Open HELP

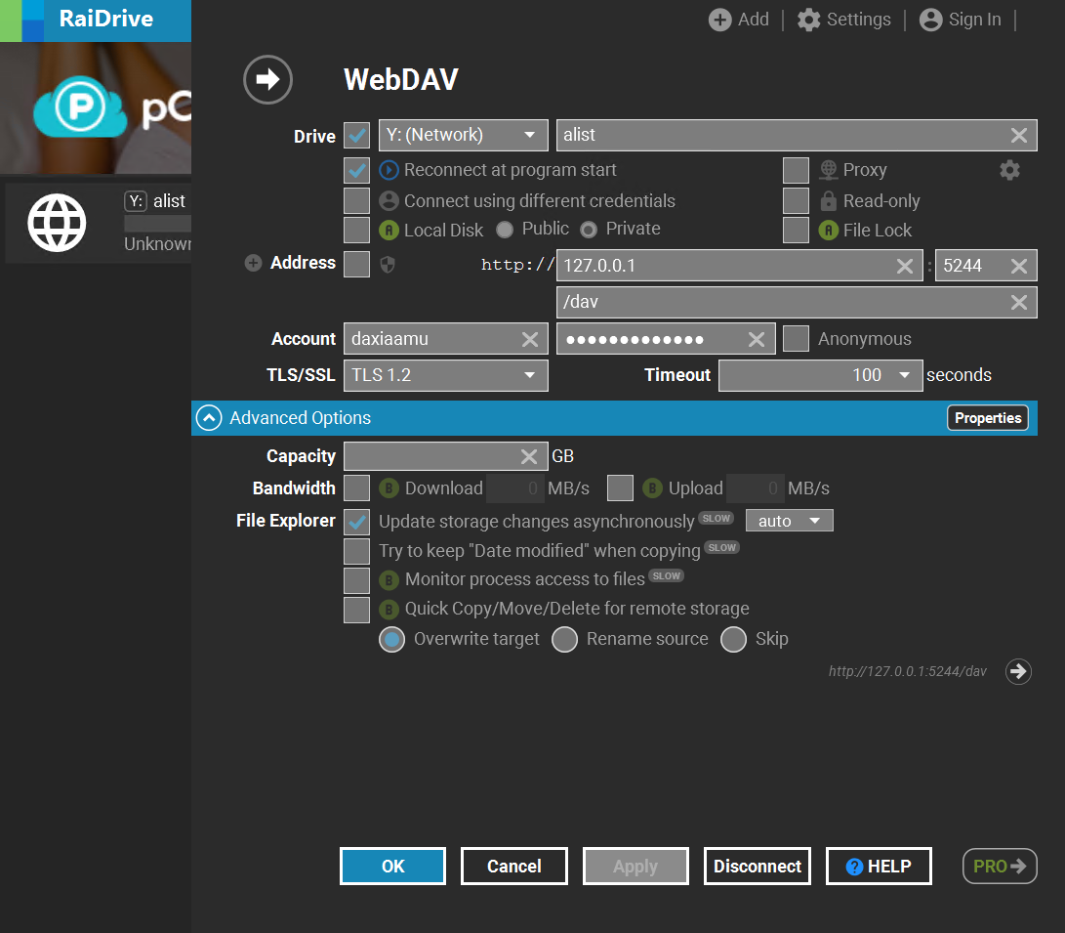coord(879,867)
